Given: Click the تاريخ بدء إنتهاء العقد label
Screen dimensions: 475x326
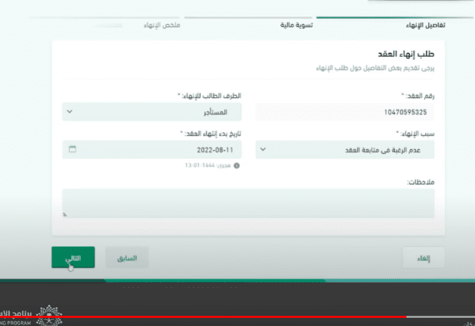Looking at the screenshot, I should click(210, 134).
